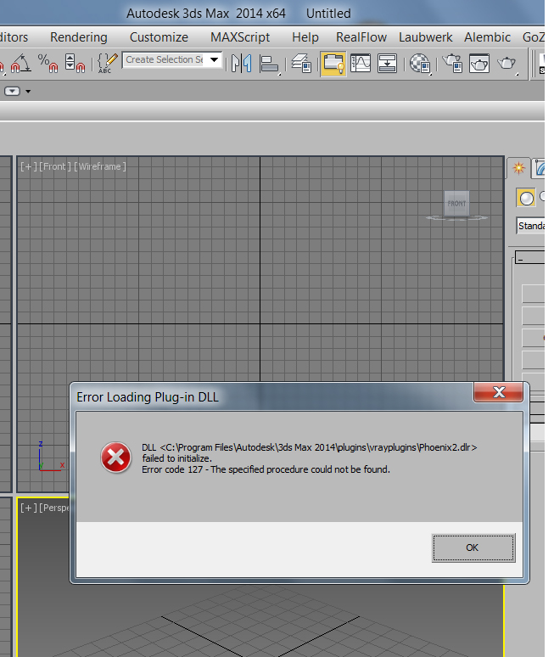Open the Manage Layers dialog icon
The height and width of the screenshot is (657, 554).
[301, 64]
